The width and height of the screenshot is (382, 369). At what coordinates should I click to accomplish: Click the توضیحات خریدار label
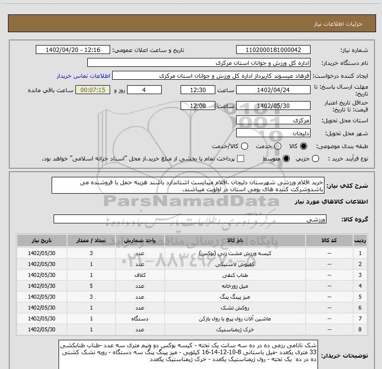click(x=344, y=356)
